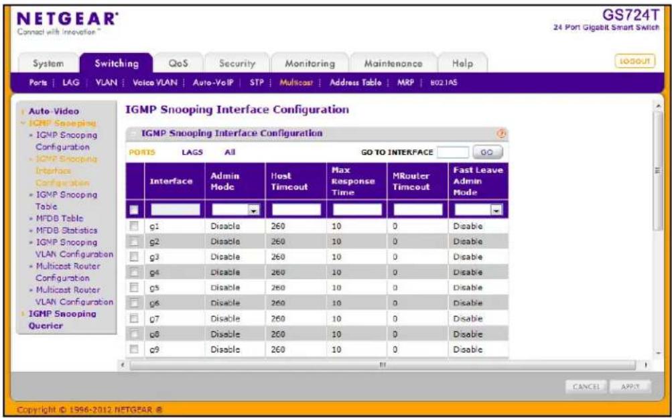This screenshot has height=418, width=672.
Task: Open MFDB Statistics page
Action: coord(66,230)
